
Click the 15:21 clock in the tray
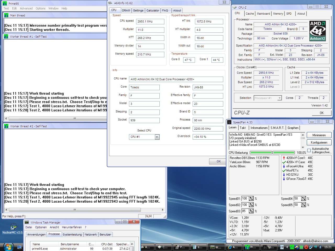[x=328, y=247]
